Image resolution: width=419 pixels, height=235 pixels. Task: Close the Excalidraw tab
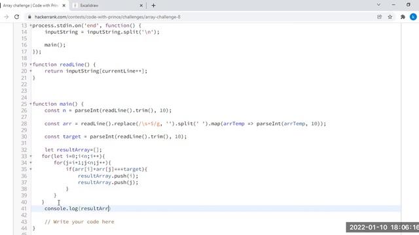tap(141, 5)
